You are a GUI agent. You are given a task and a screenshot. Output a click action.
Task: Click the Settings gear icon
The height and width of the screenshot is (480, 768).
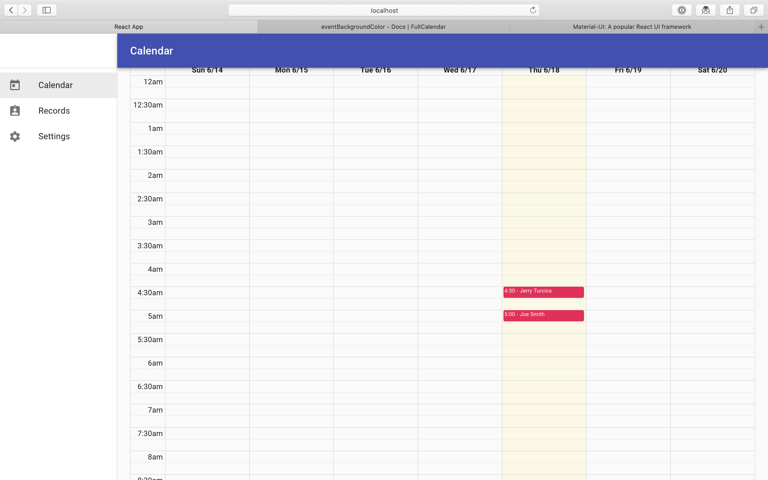click(15, 136)
